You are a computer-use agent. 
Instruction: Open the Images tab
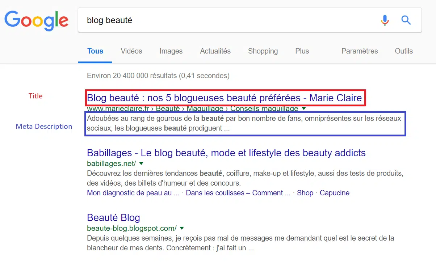(x=171, y=51)
